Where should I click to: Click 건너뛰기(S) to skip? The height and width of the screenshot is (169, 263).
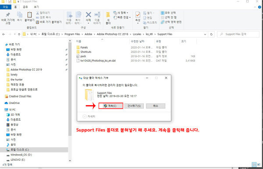pos(134,106)
